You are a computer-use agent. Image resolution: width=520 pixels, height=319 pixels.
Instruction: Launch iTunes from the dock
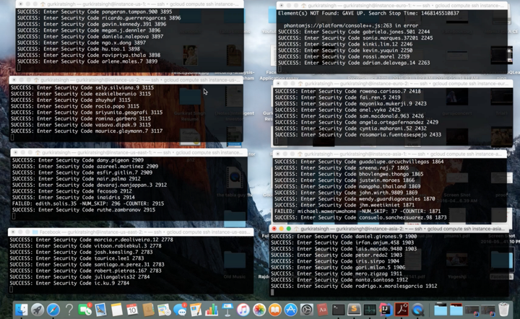point(243,310)
